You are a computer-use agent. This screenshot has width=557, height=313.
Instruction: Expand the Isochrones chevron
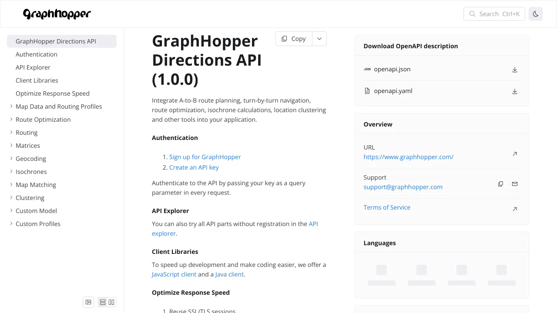pos(11,172)
